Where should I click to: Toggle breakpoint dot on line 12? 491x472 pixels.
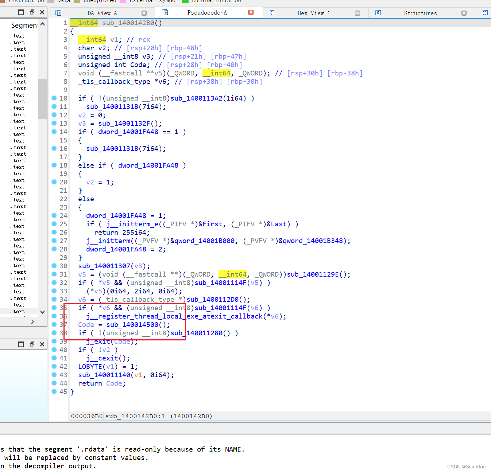tap(54, 115)
